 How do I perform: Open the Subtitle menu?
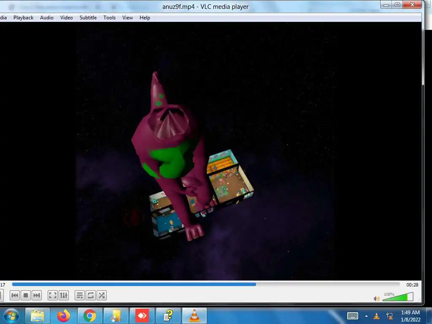click(x=88, y=18)
